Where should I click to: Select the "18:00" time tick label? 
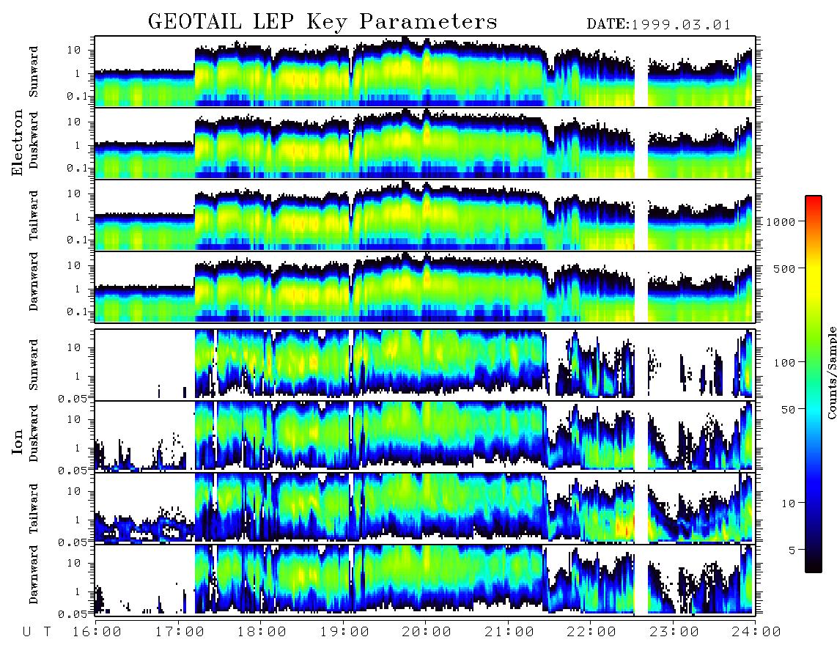pyautogui.click(x=262, y=633)
